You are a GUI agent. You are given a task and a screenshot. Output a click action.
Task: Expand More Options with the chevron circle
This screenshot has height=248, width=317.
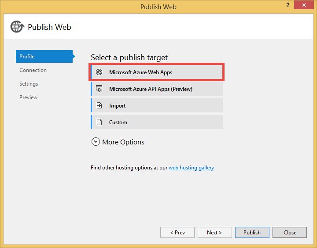point(96,142)
